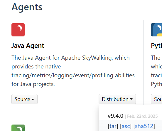Click the Java Agent title

tap(28, 46)
